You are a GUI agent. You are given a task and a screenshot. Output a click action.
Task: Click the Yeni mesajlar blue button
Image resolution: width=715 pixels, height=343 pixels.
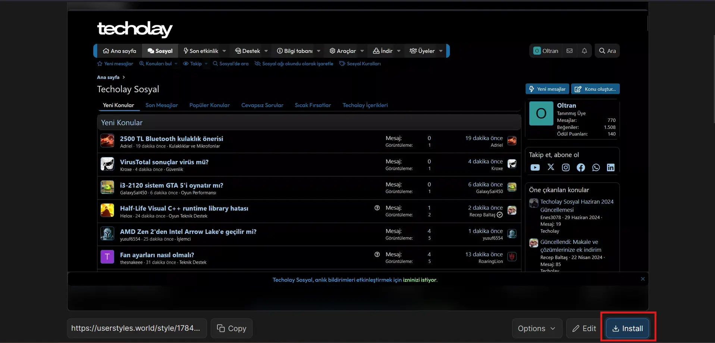[x=547, y=89]
